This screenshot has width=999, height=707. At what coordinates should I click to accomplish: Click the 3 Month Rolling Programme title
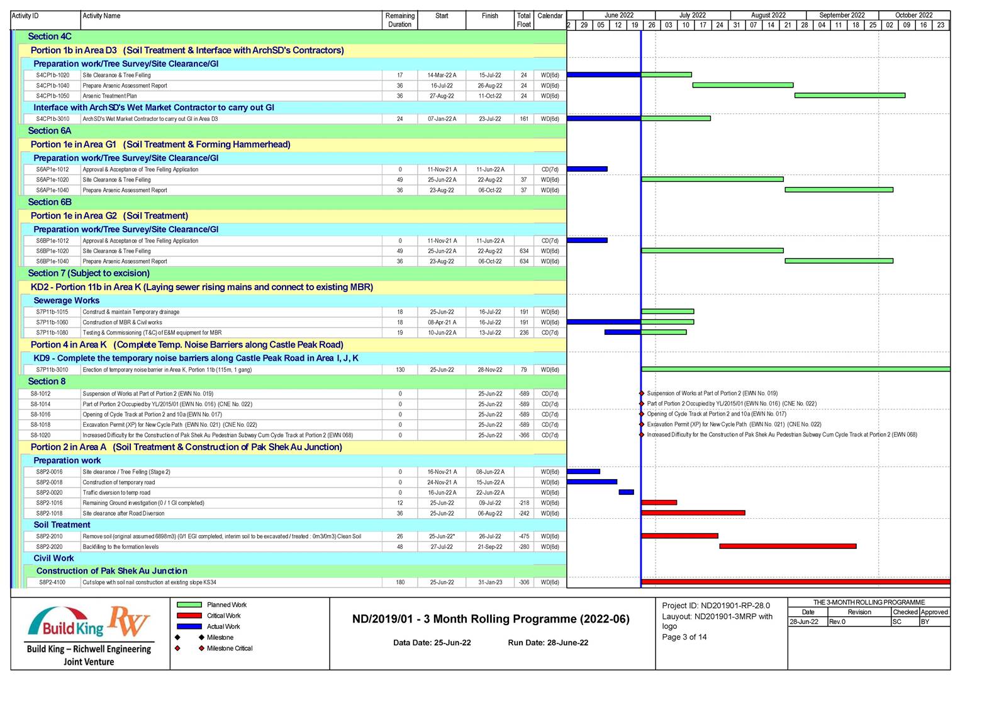click(491, 619)
